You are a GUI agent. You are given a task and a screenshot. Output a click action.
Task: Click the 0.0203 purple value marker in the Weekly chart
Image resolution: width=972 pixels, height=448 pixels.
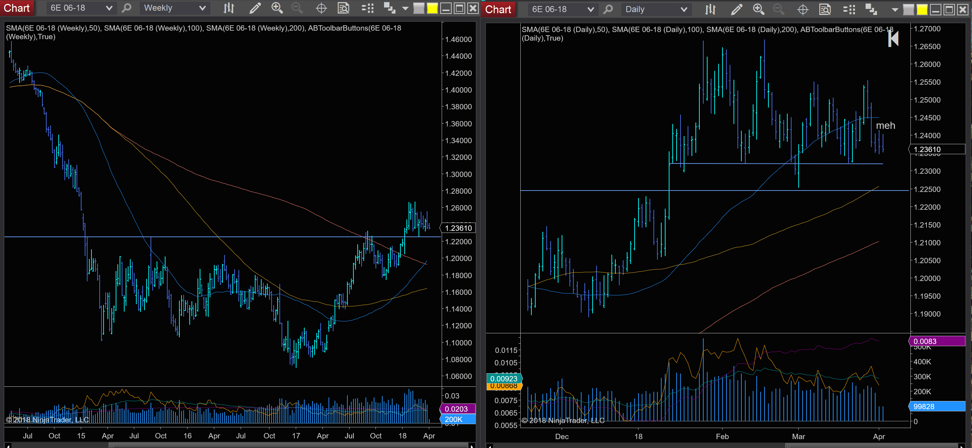point(458,409)
